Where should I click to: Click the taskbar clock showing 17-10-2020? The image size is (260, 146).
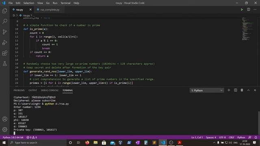[x=245, y=142]
